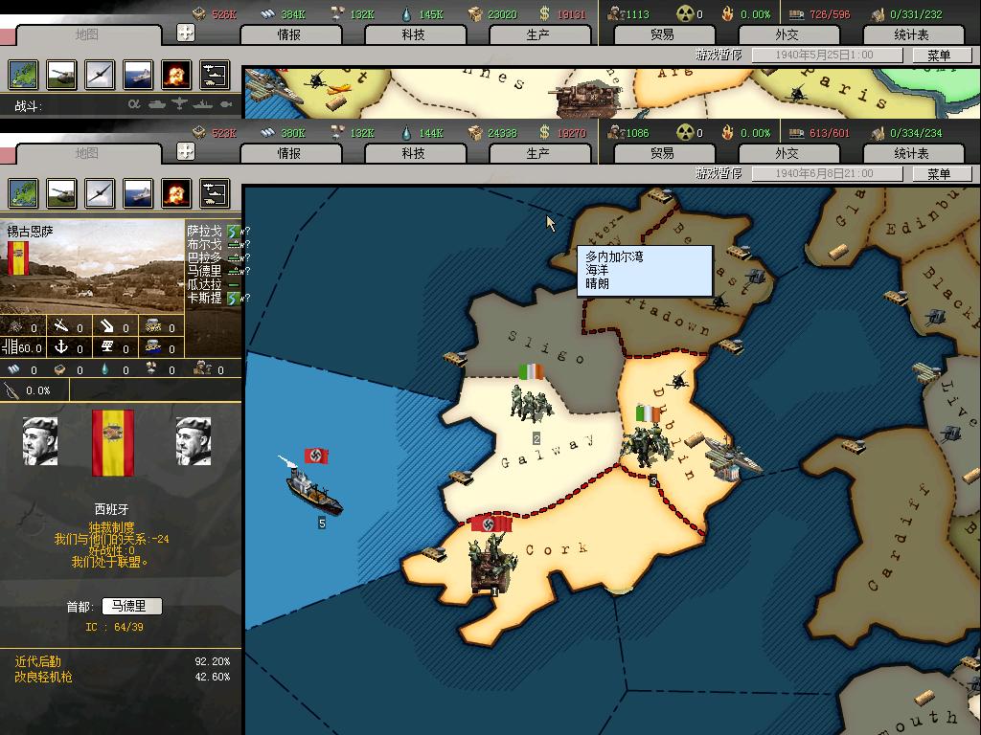This screenshot has width=981, height=735.
Task: Select the tank land-units icon in the upper game view
Action: pyautogui.click(x=62, y=75)
